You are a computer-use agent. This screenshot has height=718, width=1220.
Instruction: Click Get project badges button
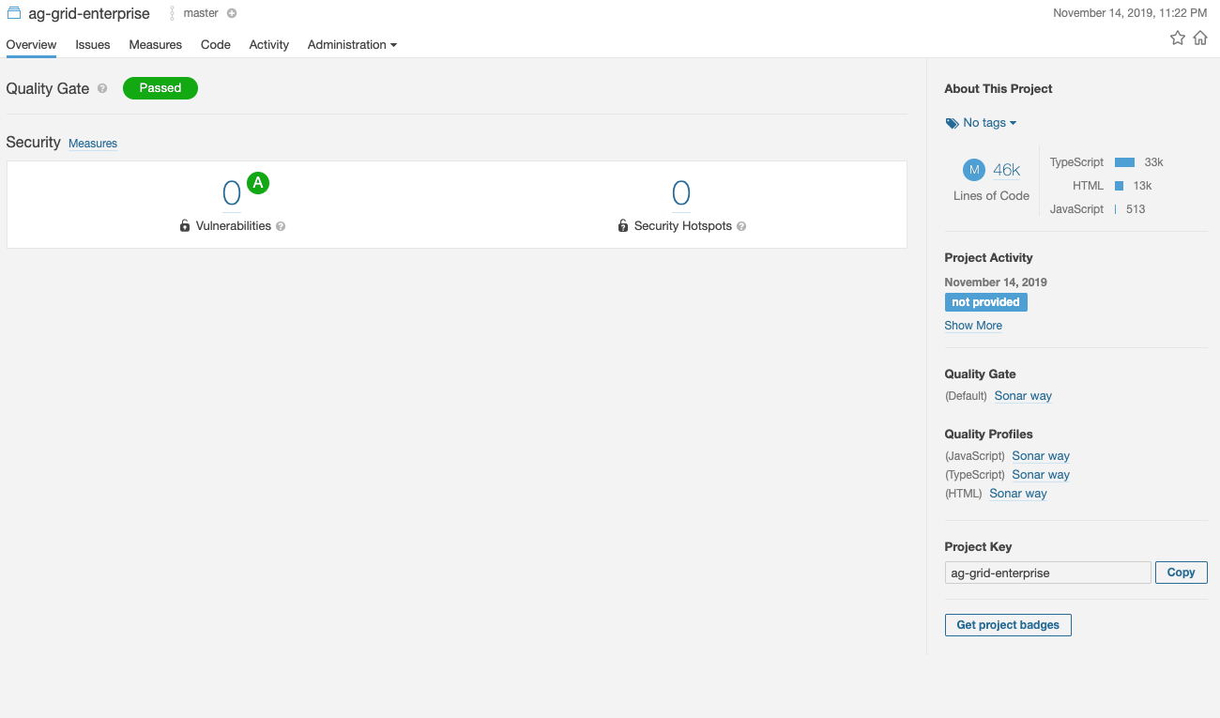(x=1008, y=625)
